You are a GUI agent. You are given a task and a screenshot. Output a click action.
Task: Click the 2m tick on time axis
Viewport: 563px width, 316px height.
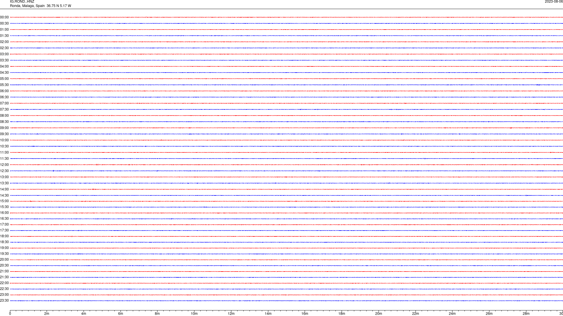tap(47, 314)
